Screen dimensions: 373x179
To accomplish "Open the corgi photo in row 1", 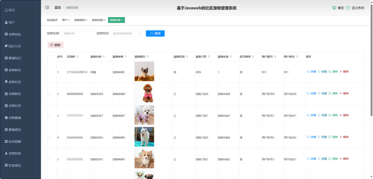I will click(x=144, y=72).
